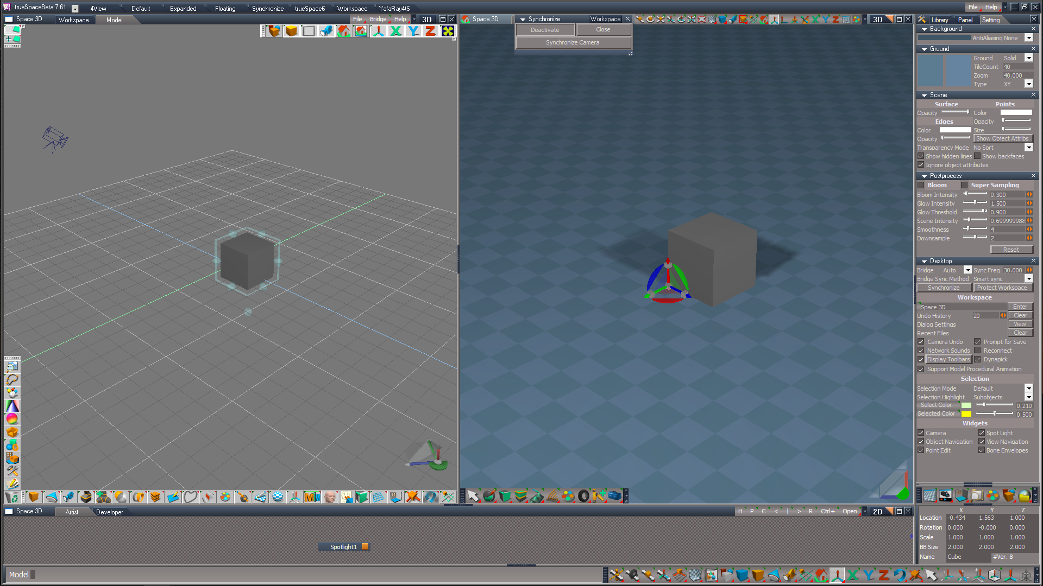This screenshot has height=586, width=1043.
Task: Click the Postprocess Reset button
Action: 1011,250
